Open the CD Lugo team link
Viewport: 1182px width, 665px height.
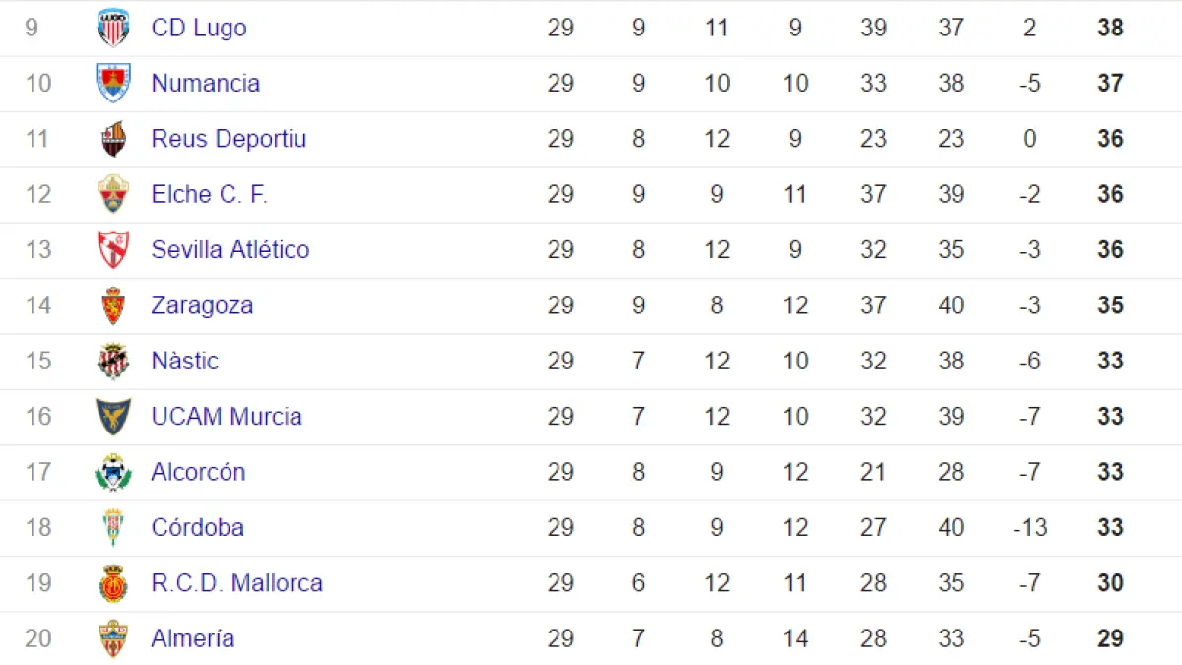[x=199, y=28]
